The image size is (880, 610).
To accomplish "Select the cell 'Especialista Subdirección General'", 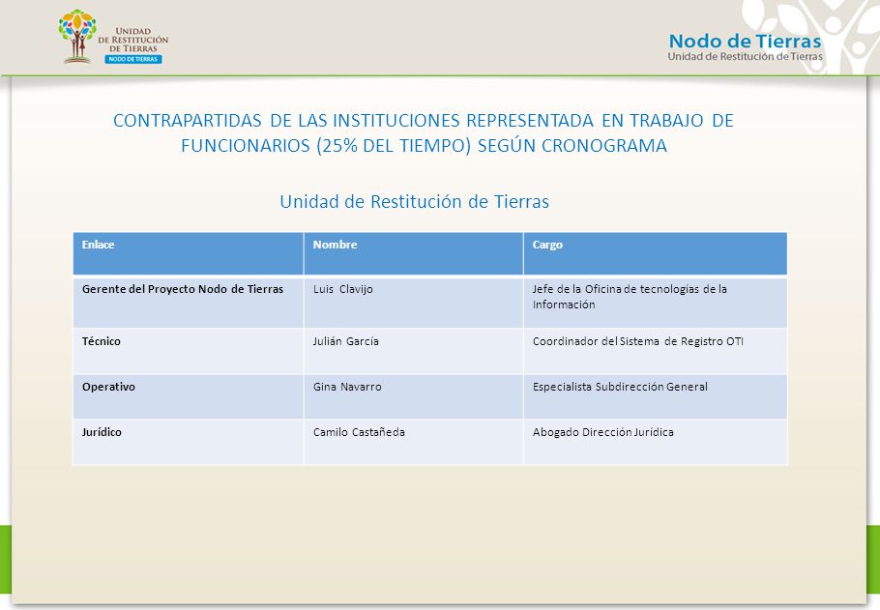I will 655,396.
